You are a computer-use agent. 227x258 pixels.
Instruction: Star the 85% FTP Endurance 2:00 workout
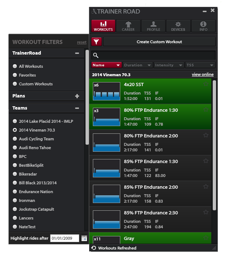pyautogui.click(x=206, y=187)
